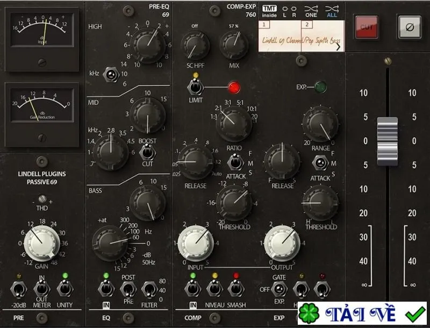430x328 pixels.
Task: Click the L channel link icon
Action: click(x=285, y=12)
